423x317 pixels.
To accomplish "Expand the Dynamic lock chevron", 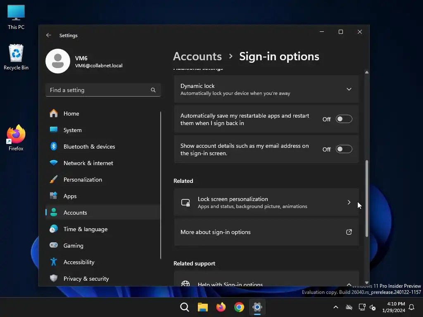I will [x=349, y=89].
